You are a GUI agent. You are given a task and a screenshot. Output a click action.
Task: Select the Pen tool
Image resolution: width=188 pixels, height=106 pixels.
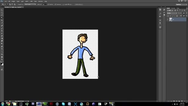point(2,47)
